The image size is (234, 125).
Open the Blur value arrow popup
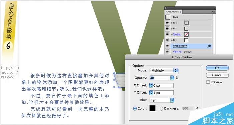[x=172, y=100]
